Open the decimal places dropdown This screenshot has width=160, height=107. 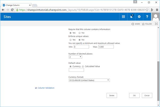coord(75,57)
